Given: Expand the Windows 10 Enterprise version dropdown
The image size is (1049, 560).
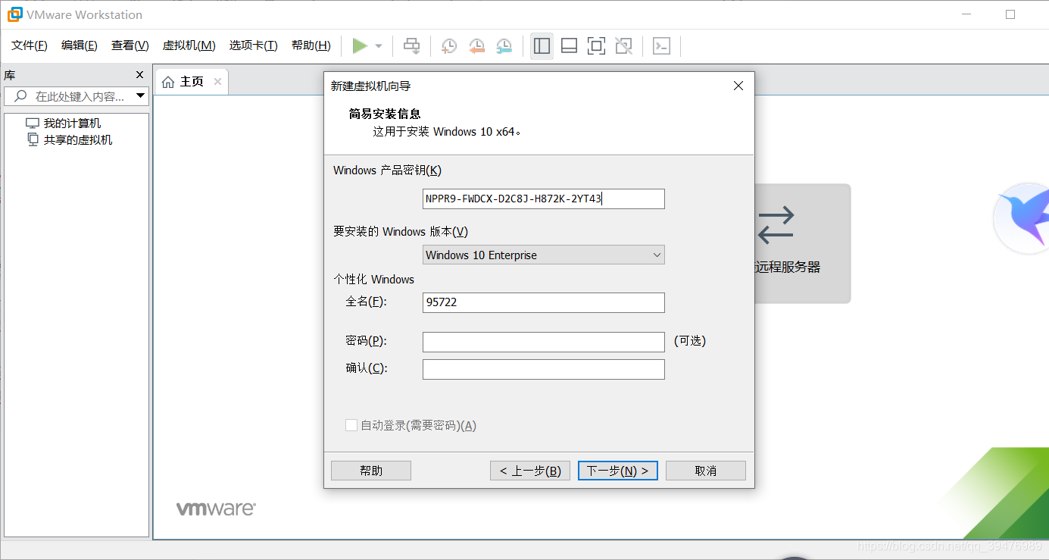Looking at the screenshot, I should click(x=544, y=255).
